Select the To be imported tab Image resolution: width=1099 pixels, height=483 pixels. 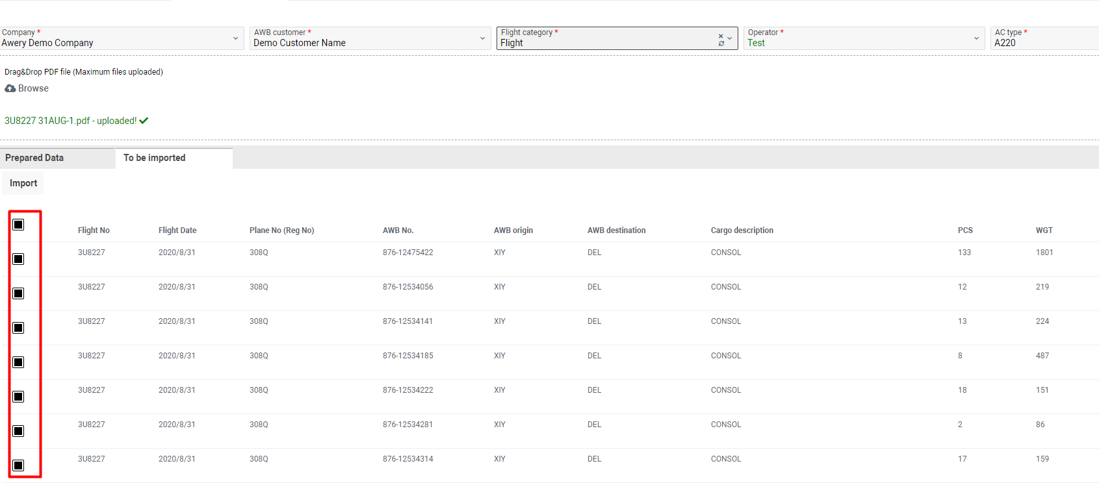point(155,158)
